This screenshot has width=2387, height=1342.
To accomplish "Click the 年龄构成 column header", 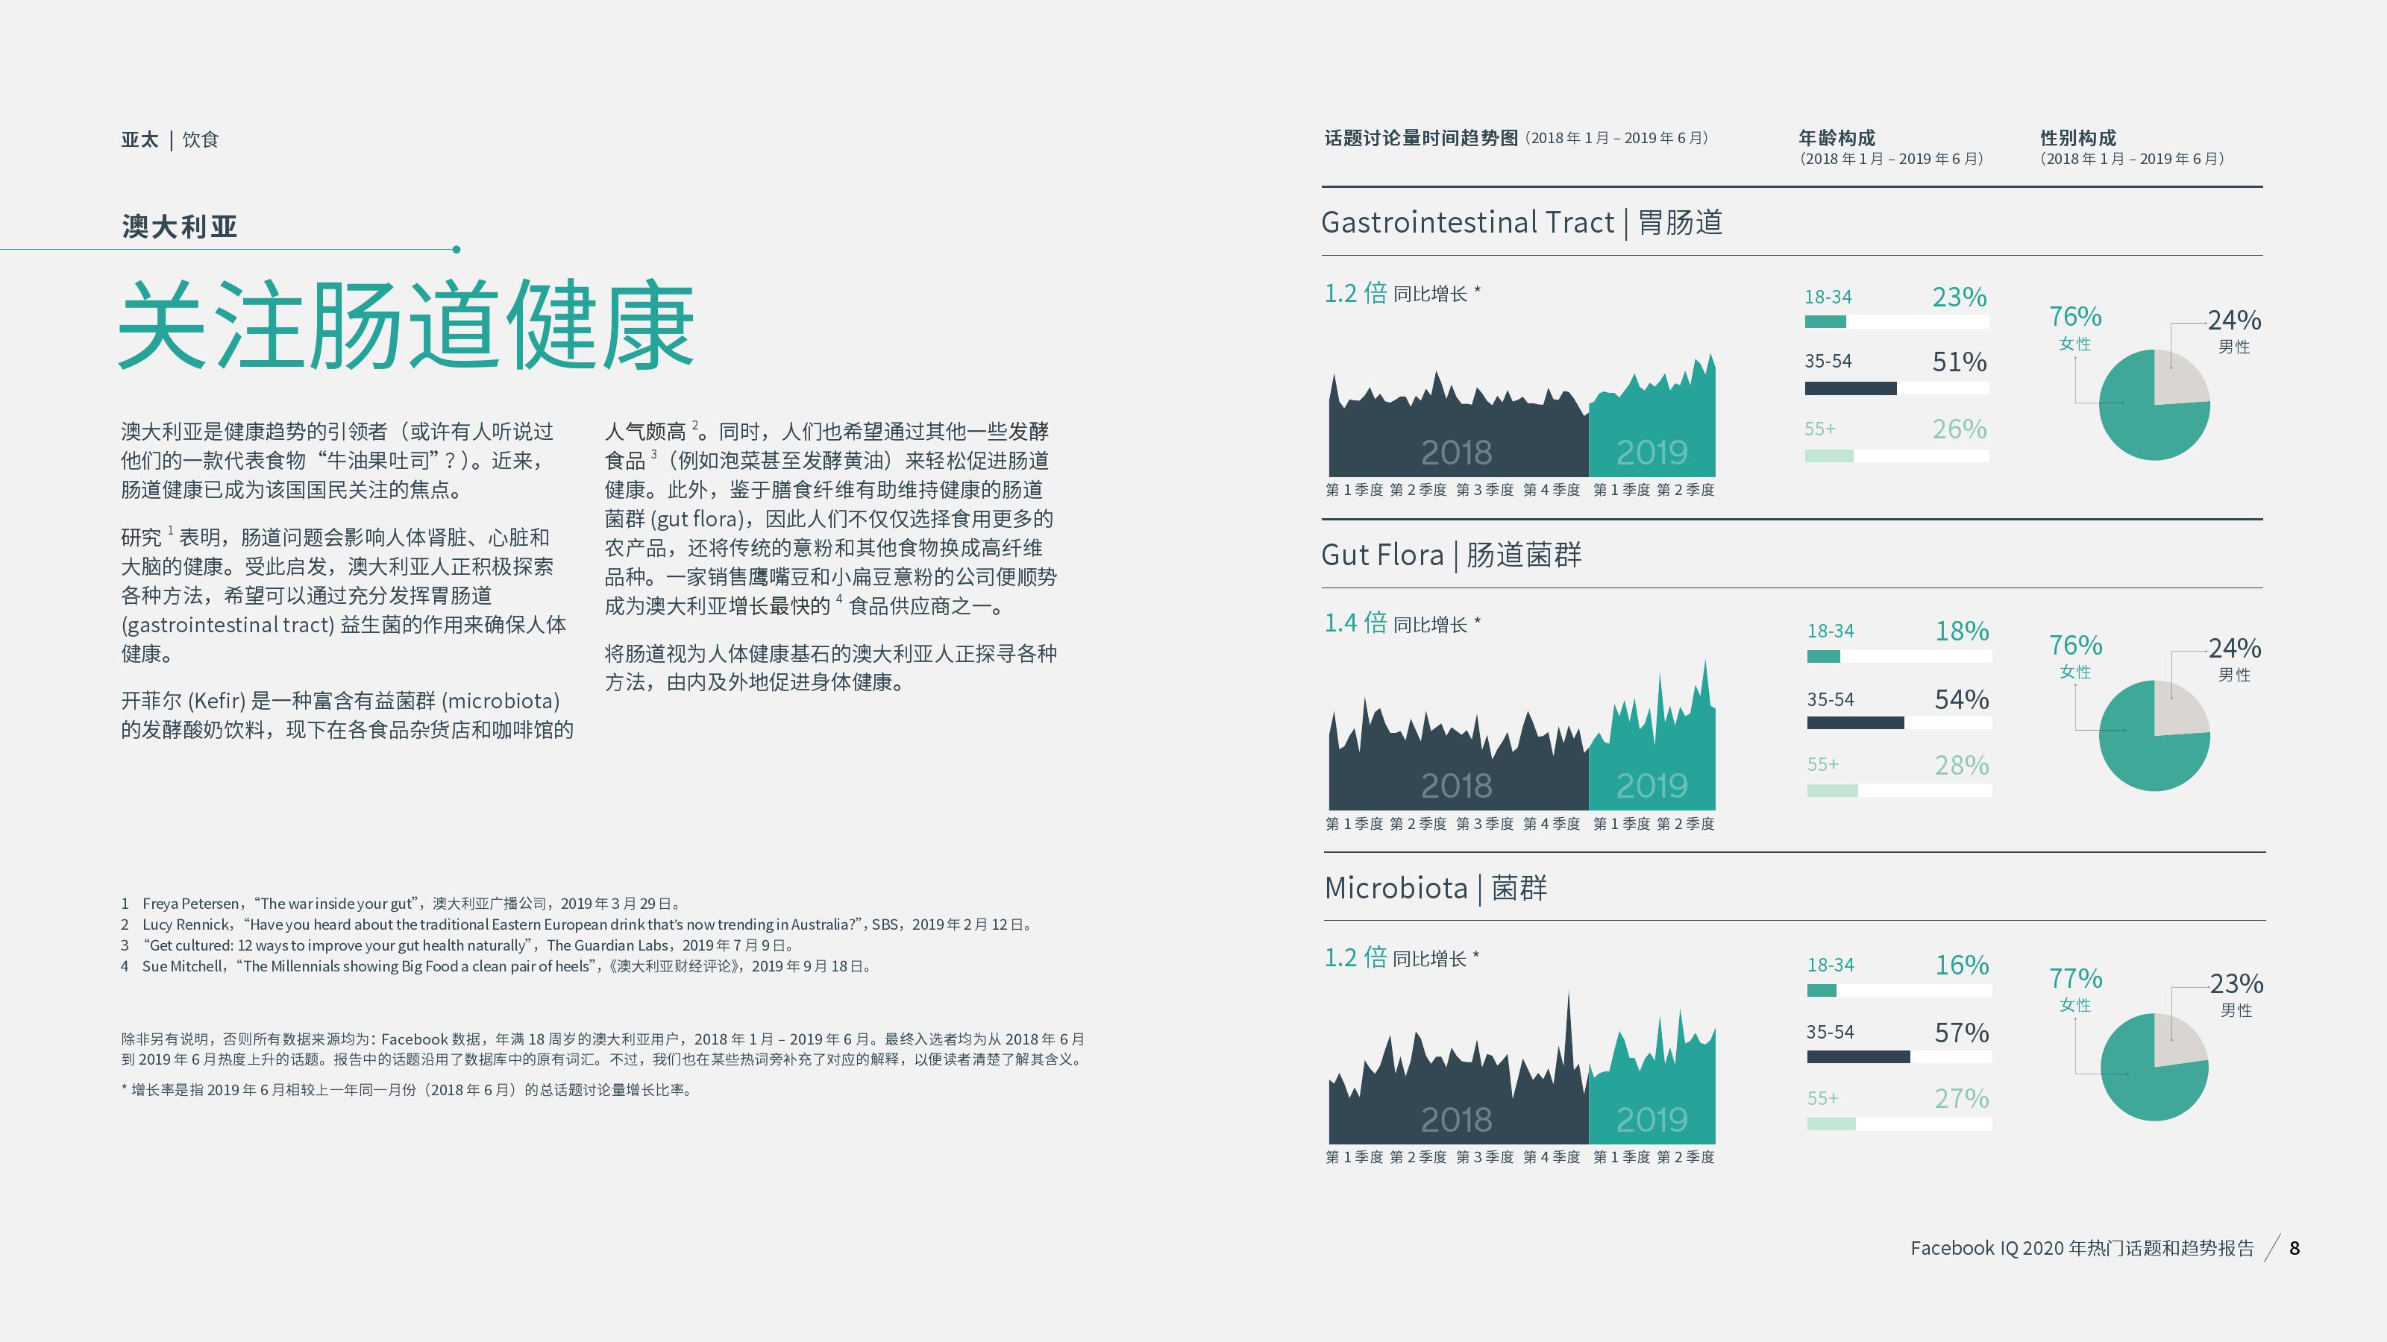I will (x=1836, y=138).
